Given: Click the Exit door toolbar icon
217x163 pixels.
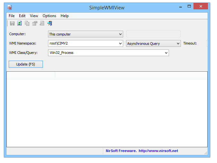Looking at the screenshot, I should (50, 23).
